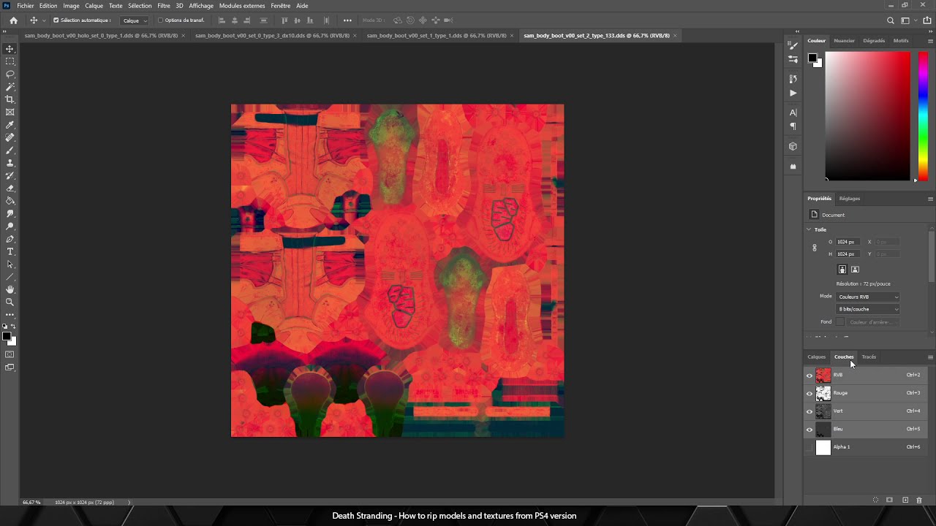
Task: Hide the Vert channel eye
Action: [809, 411]
